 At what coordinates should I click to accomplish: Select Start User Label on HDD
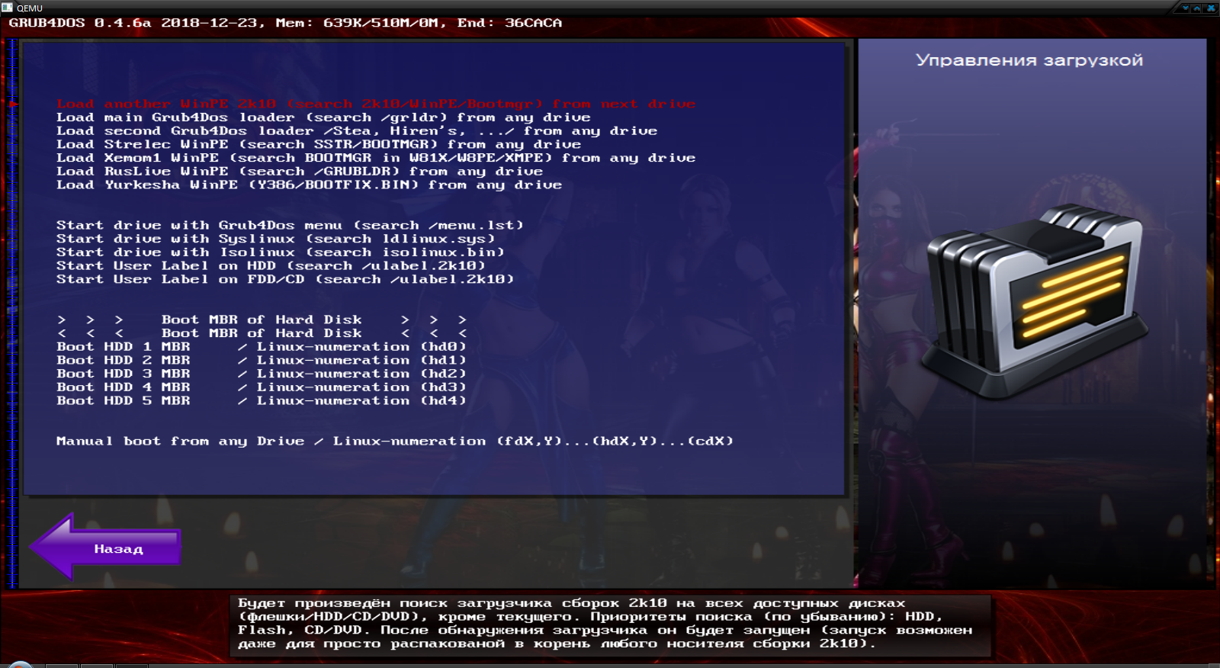point(271,266)
